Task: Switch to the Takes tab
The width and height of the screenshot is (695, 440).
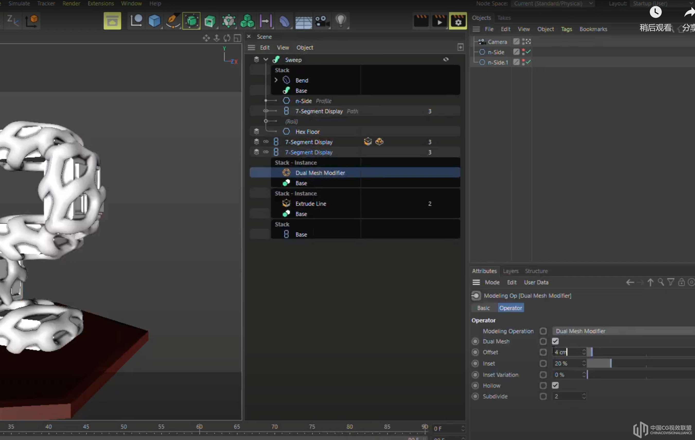Action: [x=504, y=18]
